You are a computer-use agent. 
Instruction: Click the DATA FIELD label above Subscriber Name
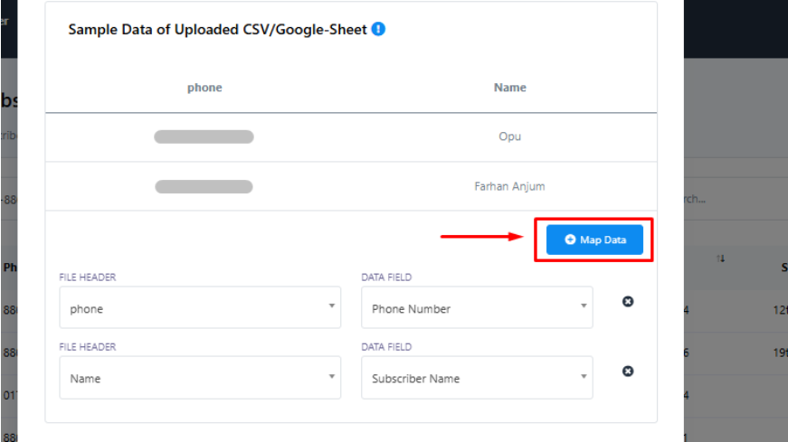[386, 347]
